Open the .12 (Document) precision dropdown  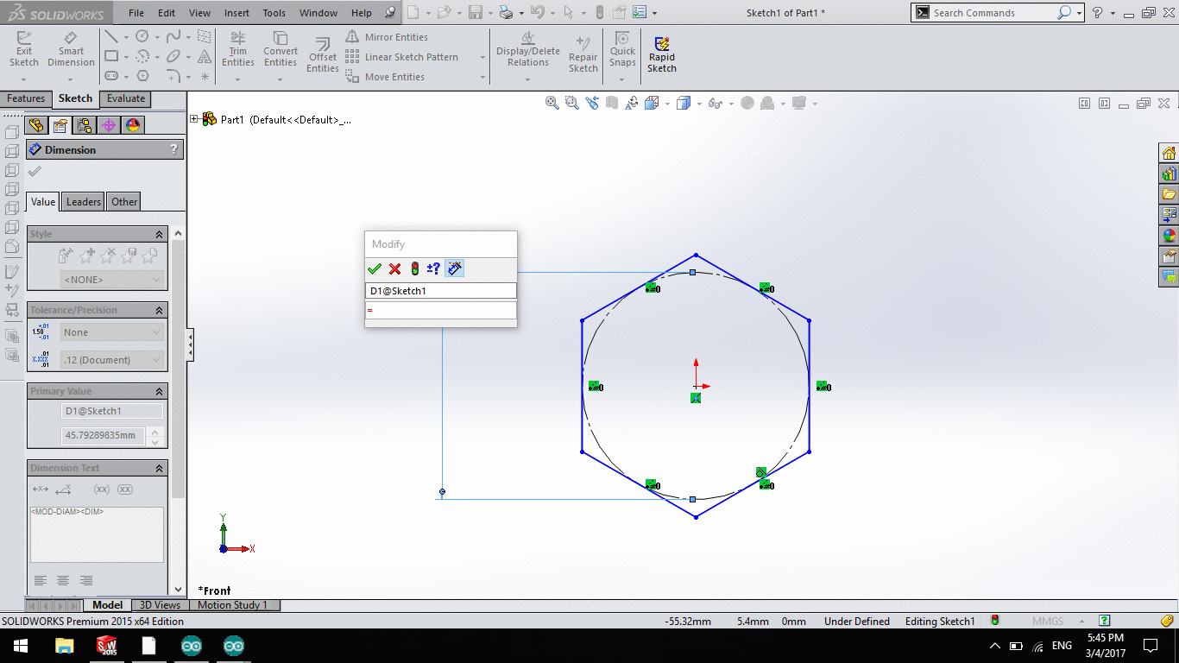112,360
